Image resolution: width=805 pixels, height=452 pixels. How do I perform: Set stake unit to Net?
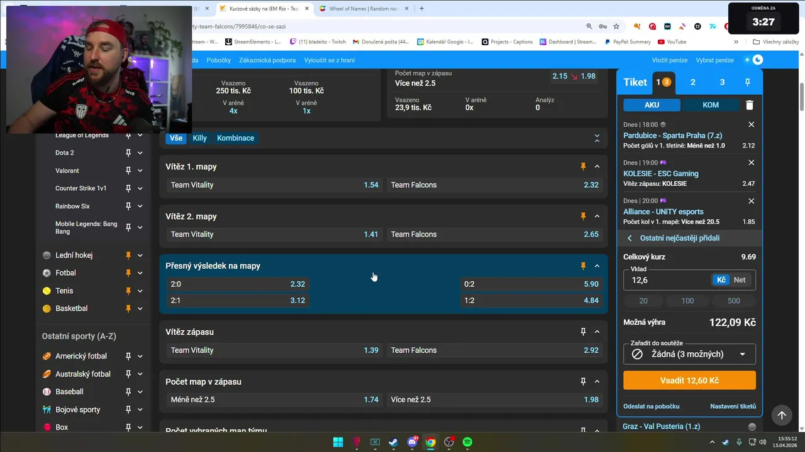coord(740,280)
